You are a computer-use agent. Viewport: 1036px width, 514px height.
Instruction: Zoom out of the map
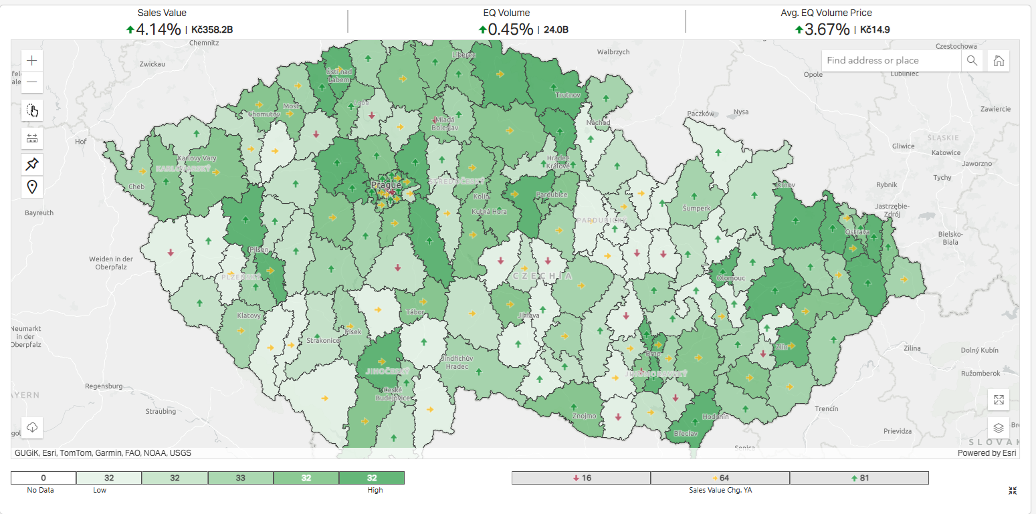click(x=32, y=83)
